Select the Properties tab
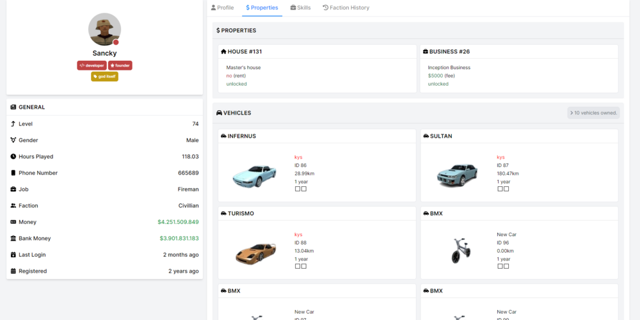 [x=262, y=7]
